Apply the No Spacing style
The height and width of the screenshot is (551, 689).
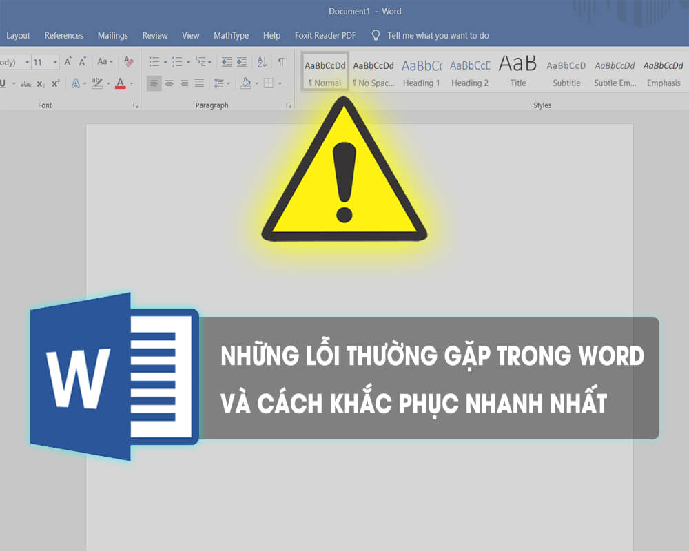click(x=373, y=72)
